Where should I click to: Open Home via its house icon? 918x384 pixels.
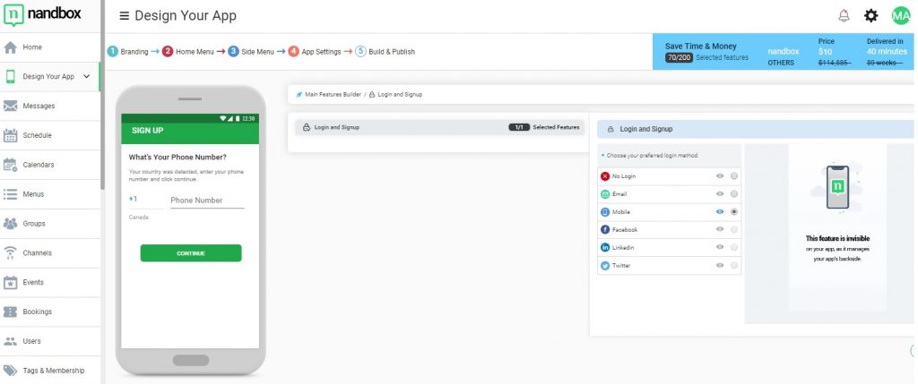[x=10, y=47]
